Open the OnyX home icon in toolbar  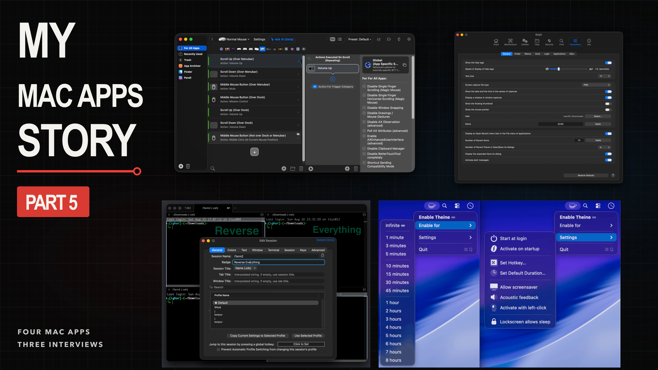[x=496, y=42]
